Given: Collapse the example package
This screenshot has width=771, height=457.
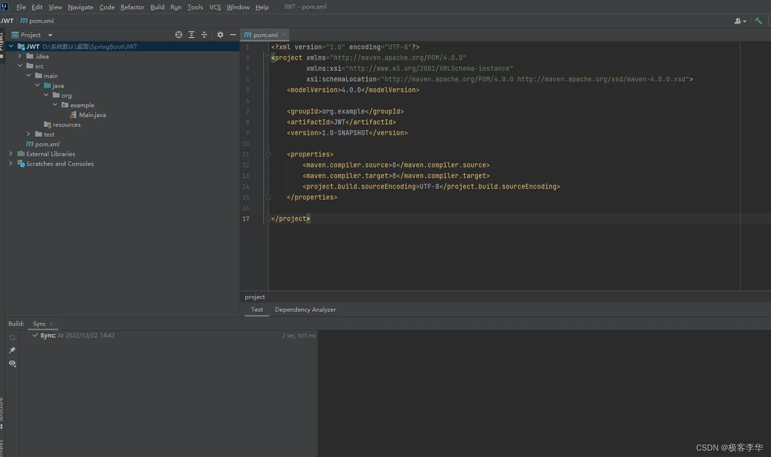Looking at the screenshot, I should click(x=55, y=105).
